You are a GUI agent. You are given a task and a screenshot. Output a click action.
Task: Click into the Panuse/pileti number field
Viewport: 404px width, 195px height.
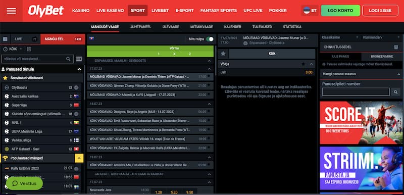pyautogui.click(x=356, y=92)
